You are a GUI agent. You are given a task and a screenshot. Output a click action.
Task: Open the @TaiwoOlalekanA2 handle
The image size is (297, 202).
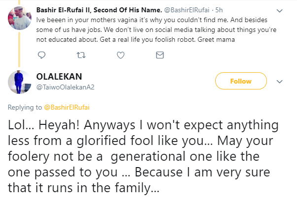pyautogui.click(x=66, y=87)
